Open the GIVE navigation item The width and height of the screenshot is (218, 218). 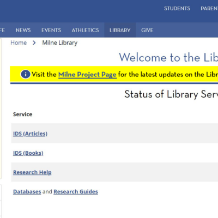(x=147, y=30)
